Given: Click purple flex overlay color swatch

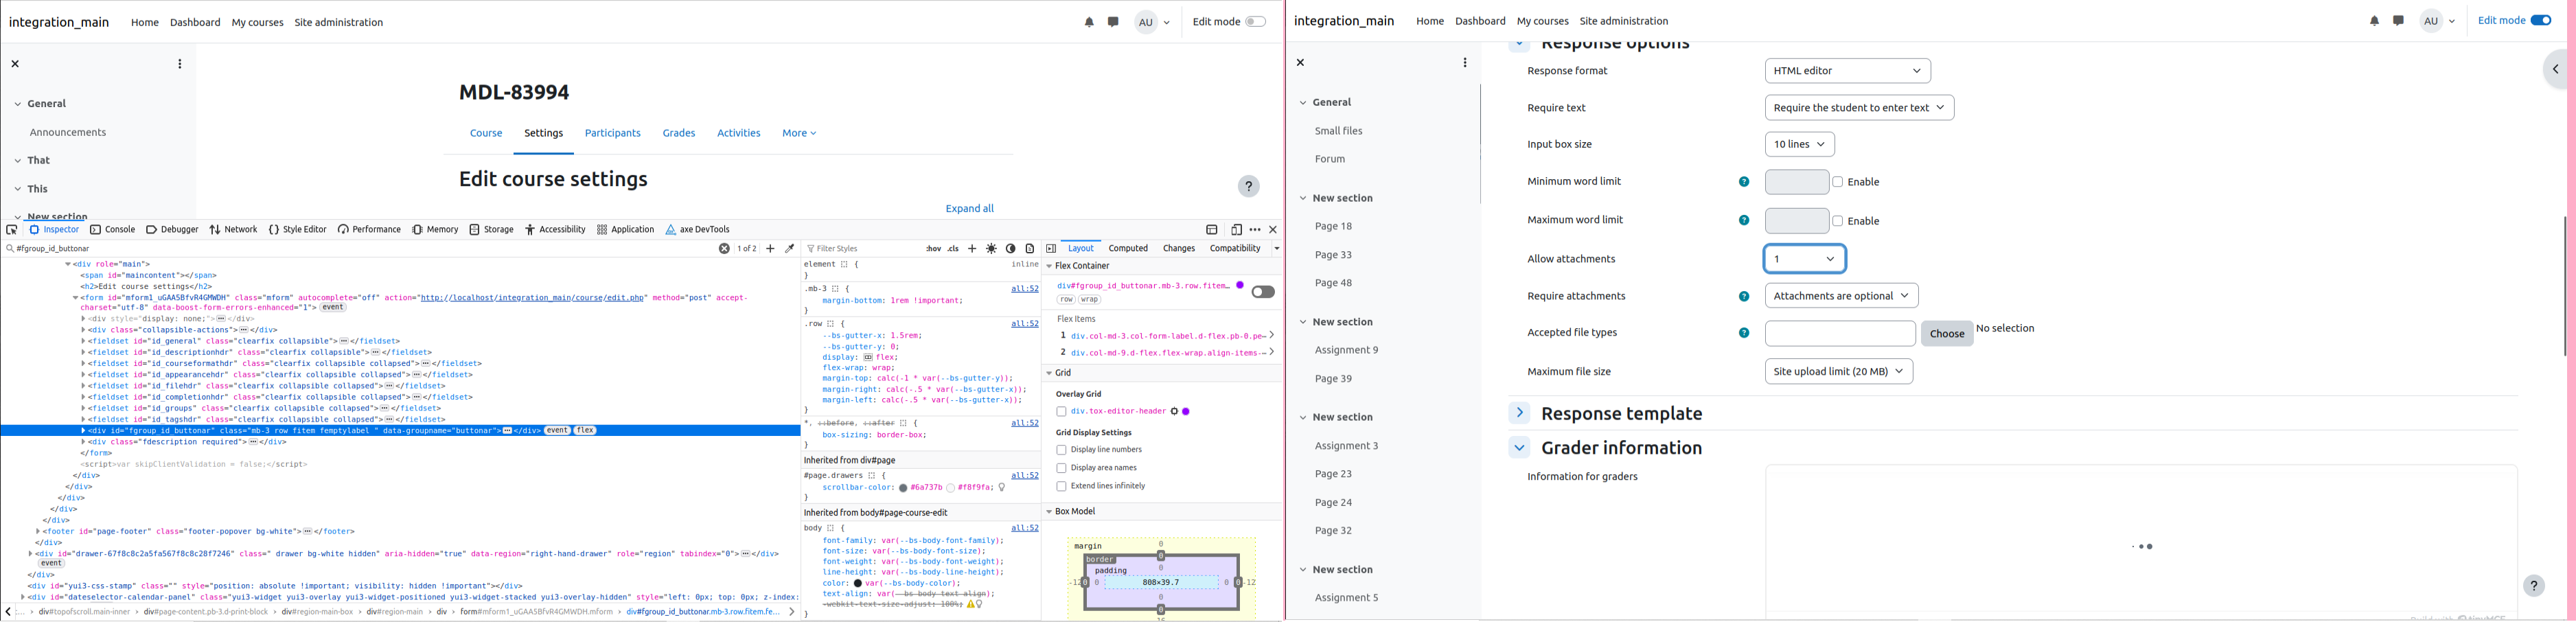Looking at the screenshot, I should (x=1240, y=286).
